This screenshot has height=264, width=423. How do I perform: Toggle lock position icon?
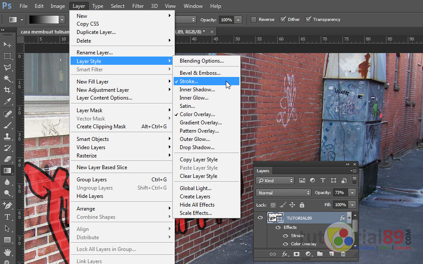(x=292, y=205)
